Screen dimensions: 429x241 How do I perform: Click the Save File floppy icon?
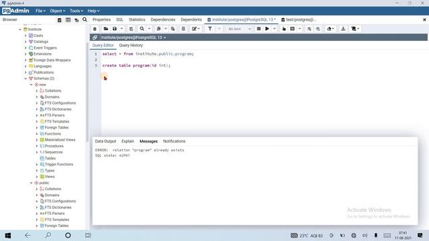tap(115, 29)
